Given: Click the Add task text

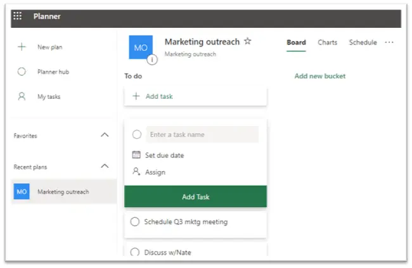Looking at the screenshot, I should pos(159,96).
